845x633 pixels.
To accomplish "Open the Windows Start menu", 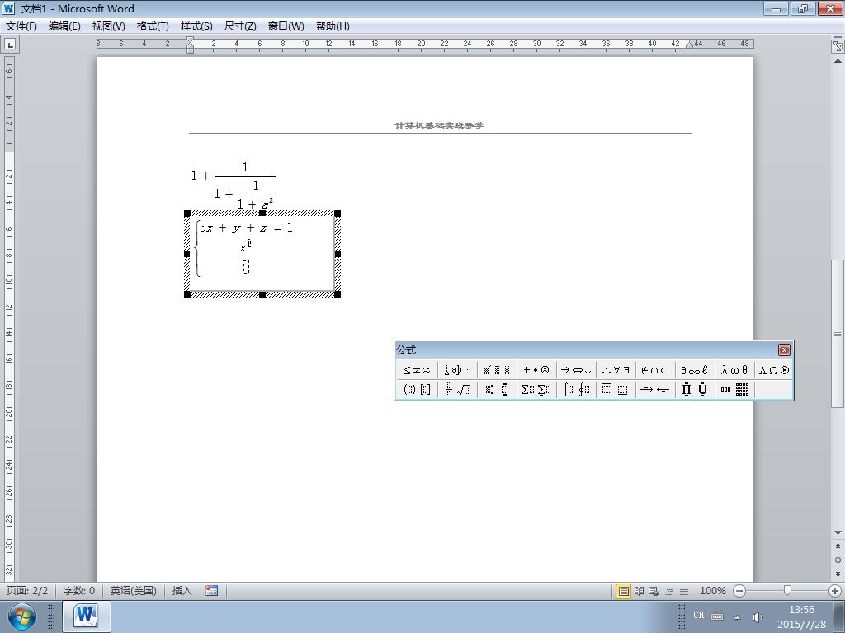I will 21,617.
